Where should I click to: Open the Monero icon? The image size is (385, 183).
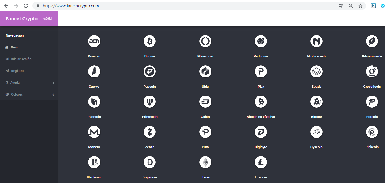click(x=94, y=132)
